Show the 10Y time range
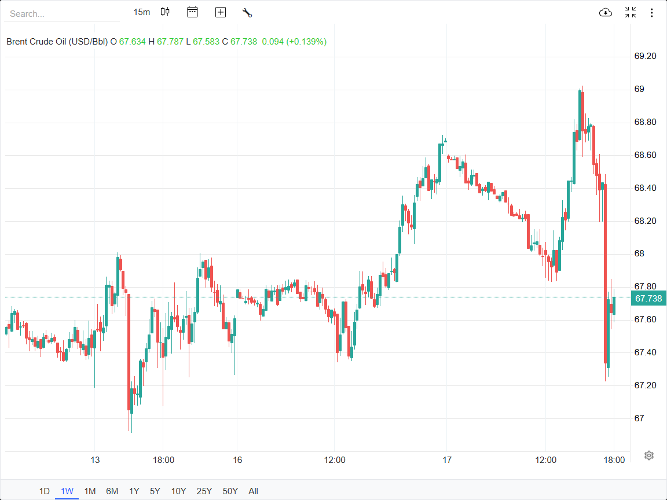 [178, 491]
